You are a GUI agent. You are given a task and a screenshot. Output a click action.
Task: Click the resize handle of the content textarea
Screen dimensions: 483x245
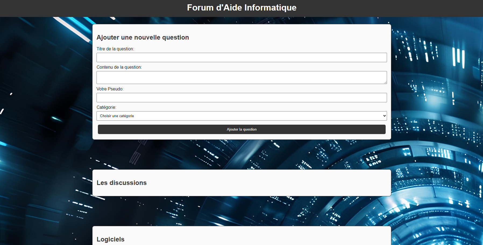[385, 82]
